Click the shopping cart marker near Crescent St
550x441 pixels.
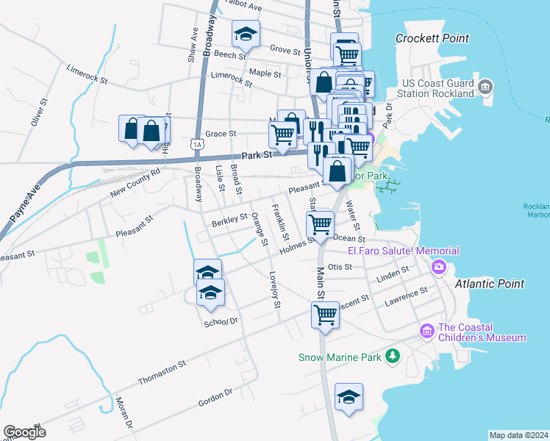pyautogui.click(x=325, y=315)
